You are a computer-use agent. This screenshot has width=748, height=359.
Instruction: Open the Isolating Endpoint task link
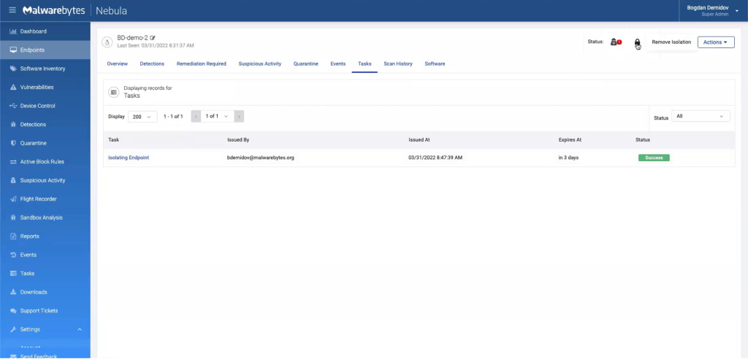pyautogui.click(x=129, y=158)
